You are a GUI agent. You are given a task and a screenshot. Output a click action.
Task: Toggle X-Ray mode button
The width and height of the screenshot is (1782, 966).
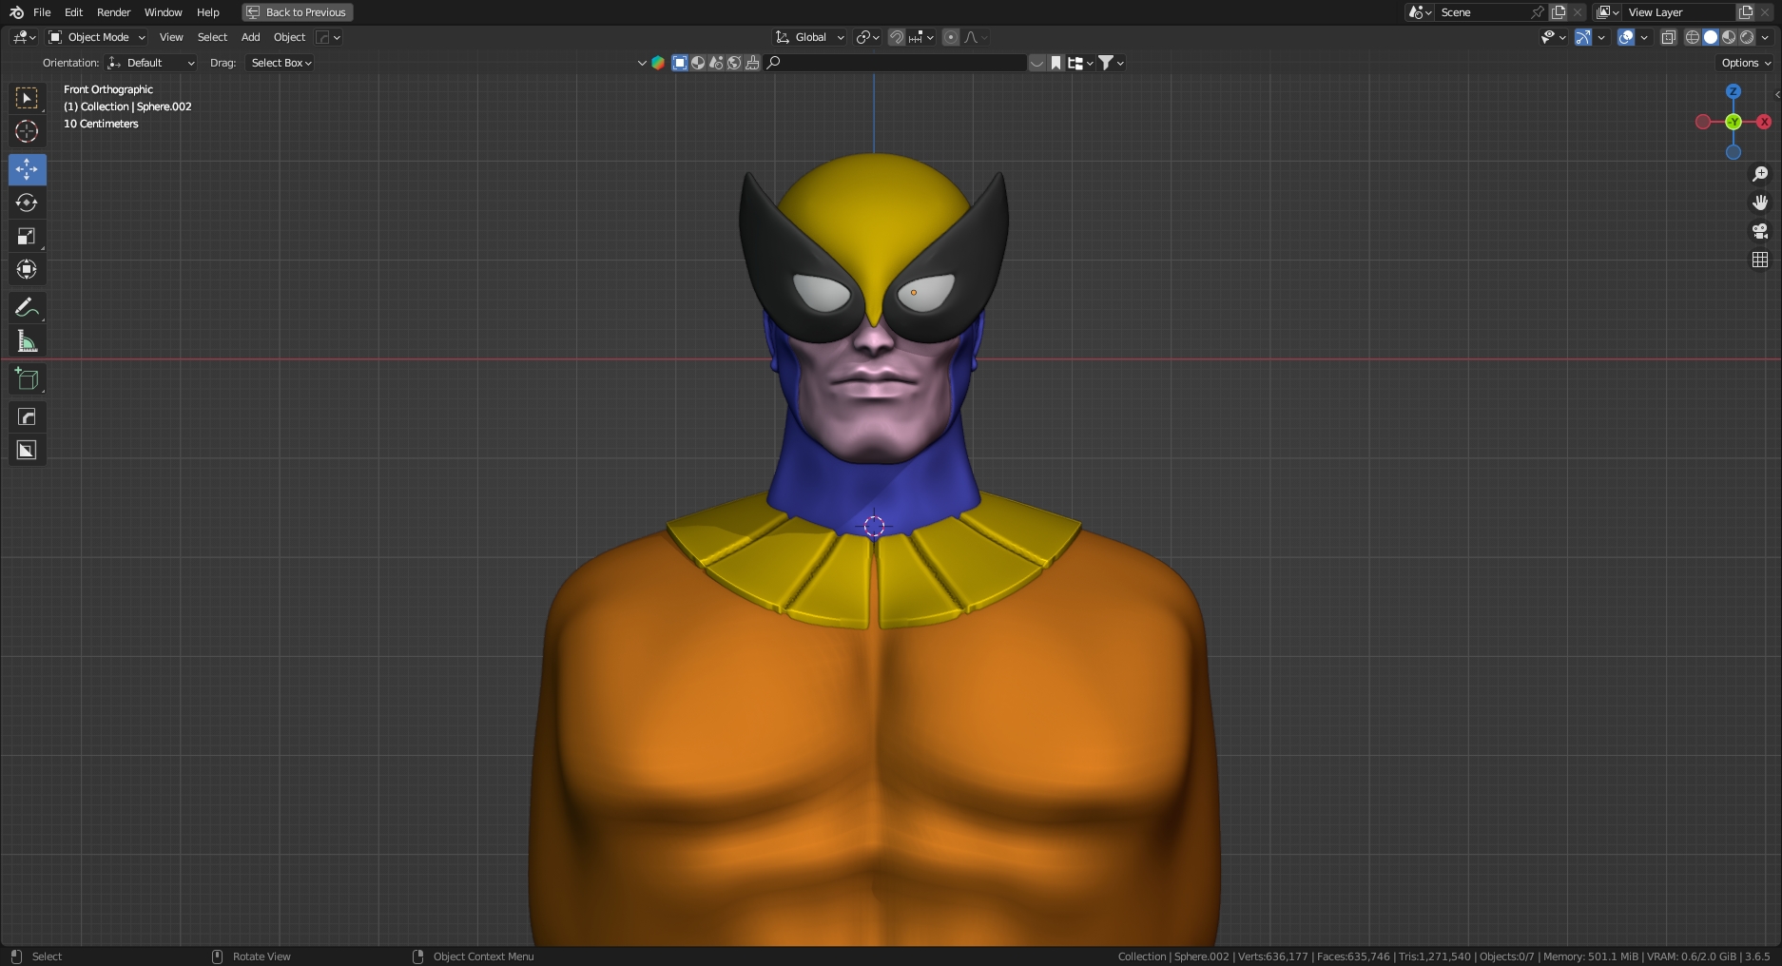point(1669,37)
